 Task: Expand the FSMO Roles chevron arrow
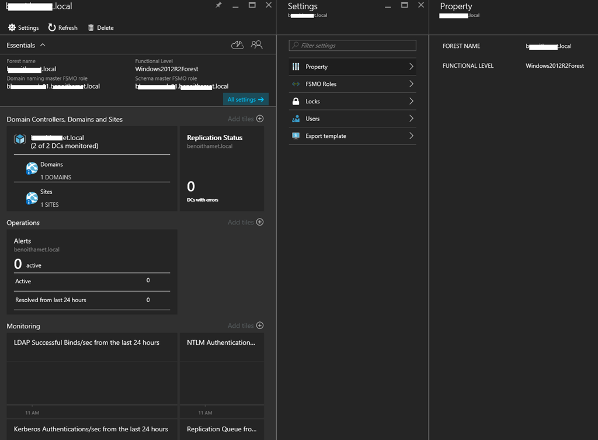pyautogui.click(x=411, y=84)
